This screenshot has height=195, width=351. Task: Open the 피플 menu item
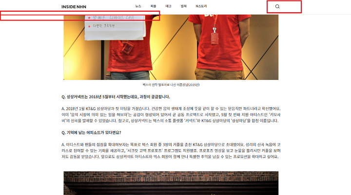click(154, 6)
